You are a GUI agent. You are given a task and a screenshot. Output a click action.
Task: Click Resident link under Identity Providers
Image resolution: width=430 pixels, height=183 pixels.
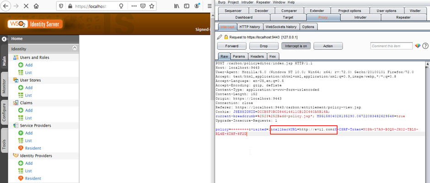33,178
